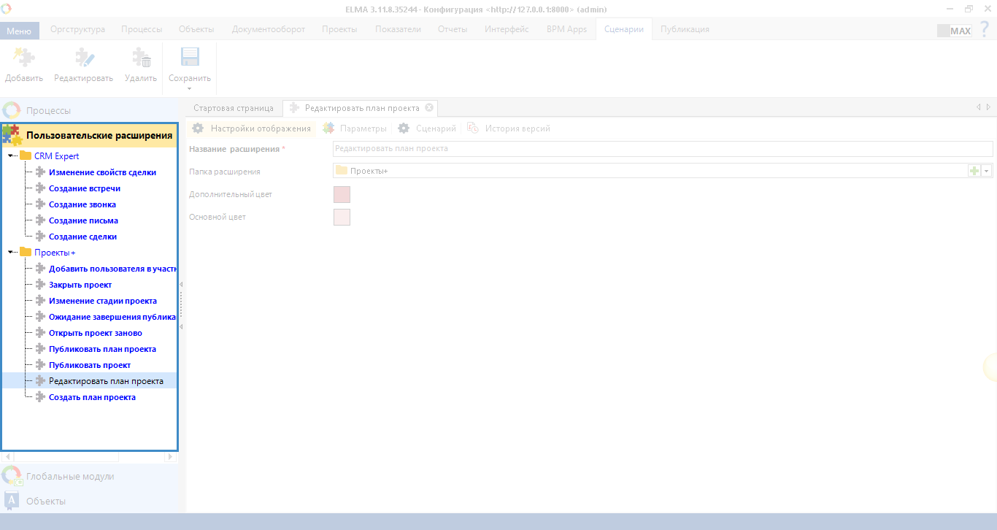Click the Delete (Удалить) toolbar icon
The width and height of the screenshot is (997, 530).
141,58
